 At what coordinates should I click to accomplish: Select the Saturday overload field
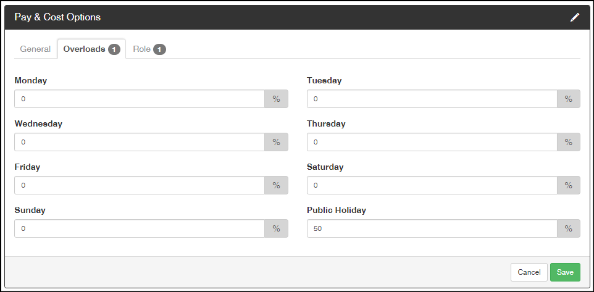432,185
